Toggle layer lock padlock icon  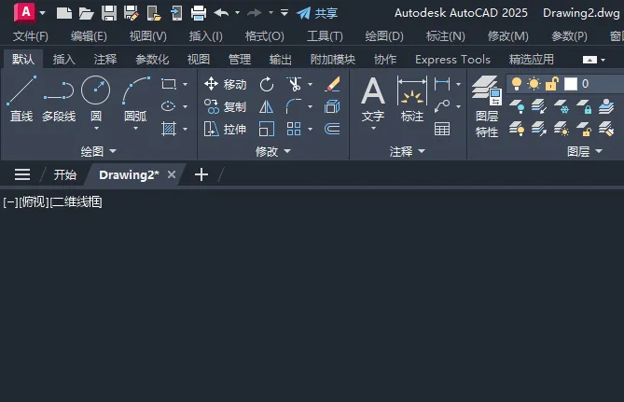click(552, 84)
